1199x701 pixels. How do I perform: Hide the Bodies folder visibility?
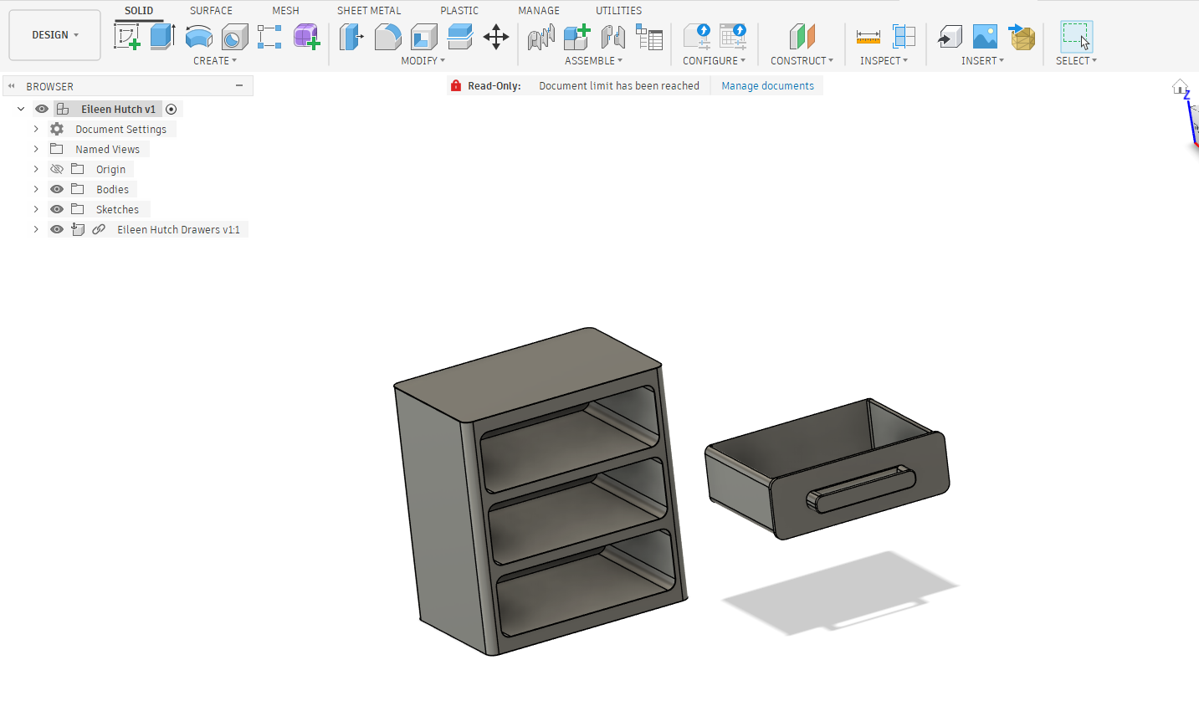click(x=57, y=189)
